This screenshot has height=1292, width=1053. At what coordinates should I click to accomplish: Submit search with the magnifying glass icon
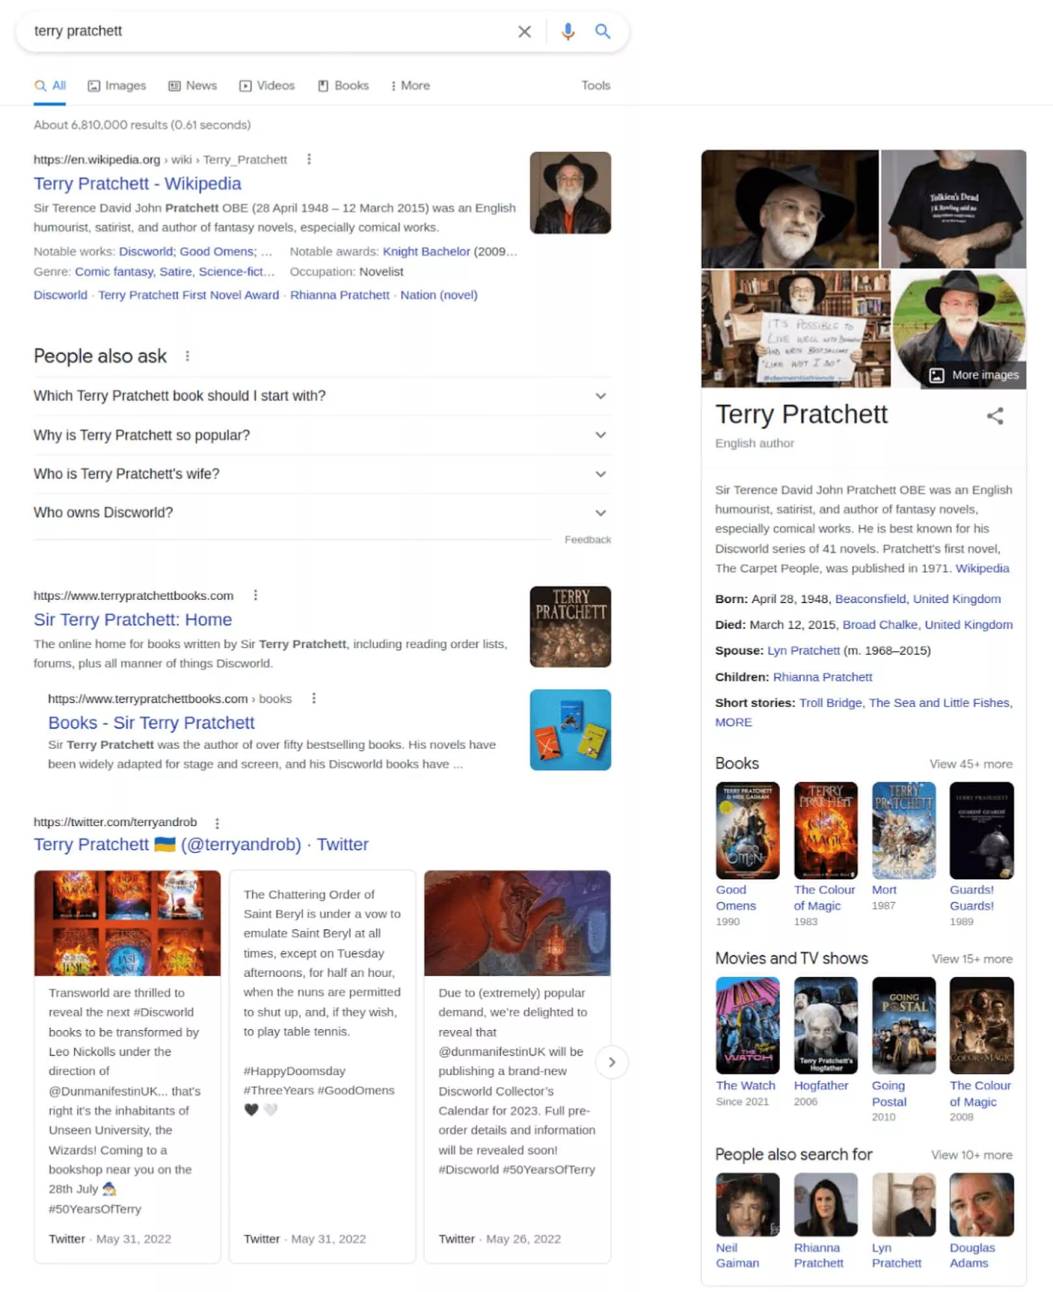[603, 31]
